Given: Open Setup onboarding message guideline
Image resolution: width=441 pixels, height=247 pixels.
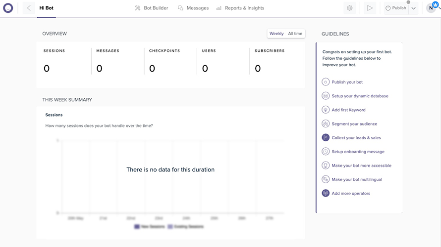Looking at the screenshot, I should point(358,152).
